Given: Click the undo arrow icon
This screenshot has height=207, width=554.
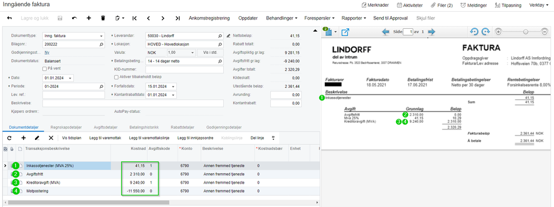Looking at the screenshot, I should (74, 18).
